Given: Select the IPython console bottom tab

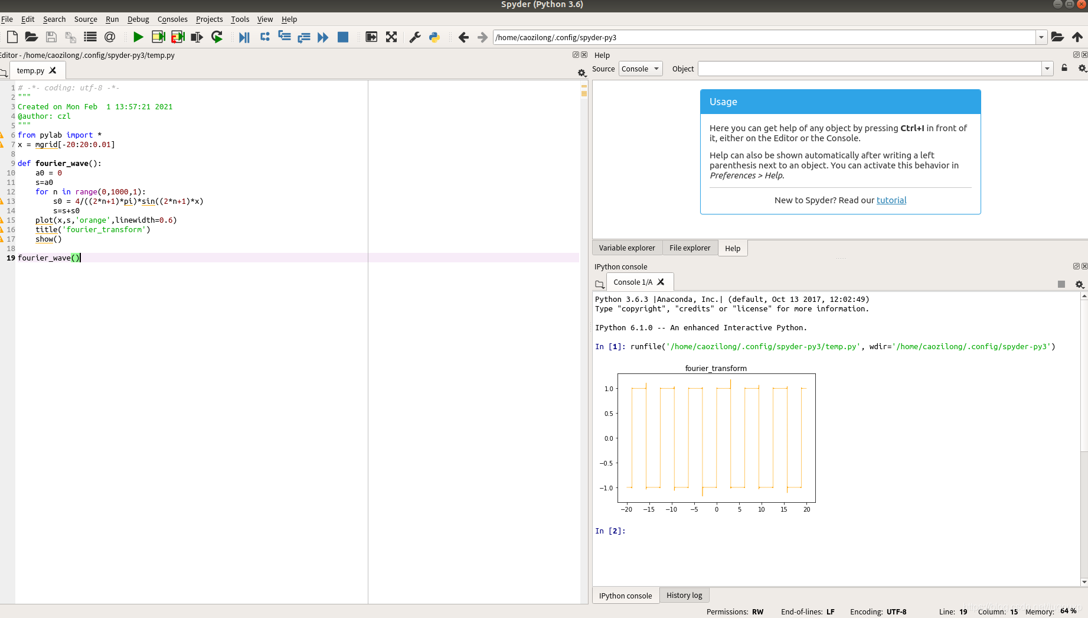Looking at the screenshot, I should pyautogui.click(x=625, y=596).
